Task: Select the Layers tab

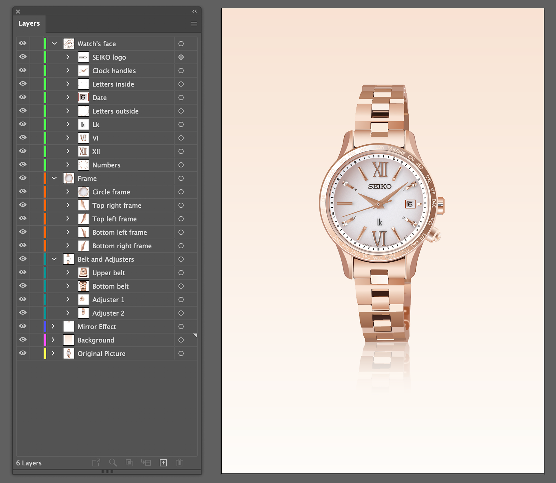Action: pyautogui.click(x=29, y=24)
